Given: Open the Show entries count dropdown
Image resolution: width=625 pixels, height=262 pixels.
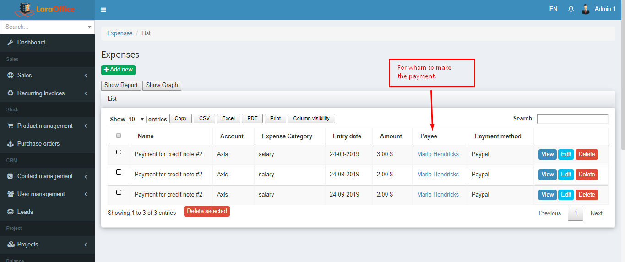Looking at the screenshot, I should tap(136, 119).
